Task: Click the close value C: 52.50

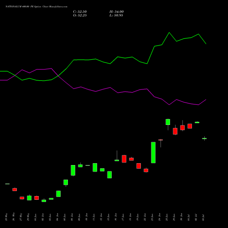Action: point(80,12)
